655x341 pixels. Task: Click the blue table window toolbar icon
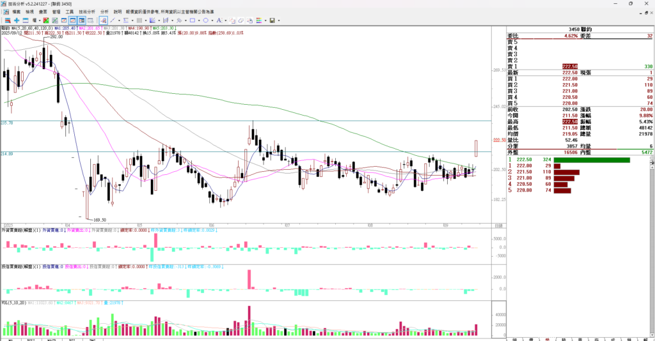pos(25,20)
